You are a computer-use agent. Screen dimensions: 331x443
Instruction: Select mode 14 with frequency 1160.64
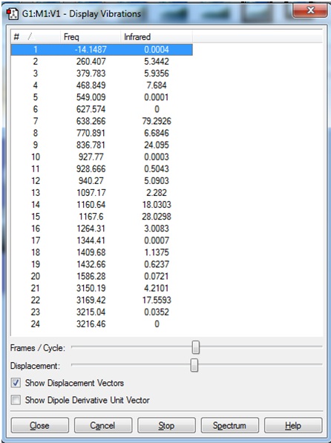(x=102, y=205)
